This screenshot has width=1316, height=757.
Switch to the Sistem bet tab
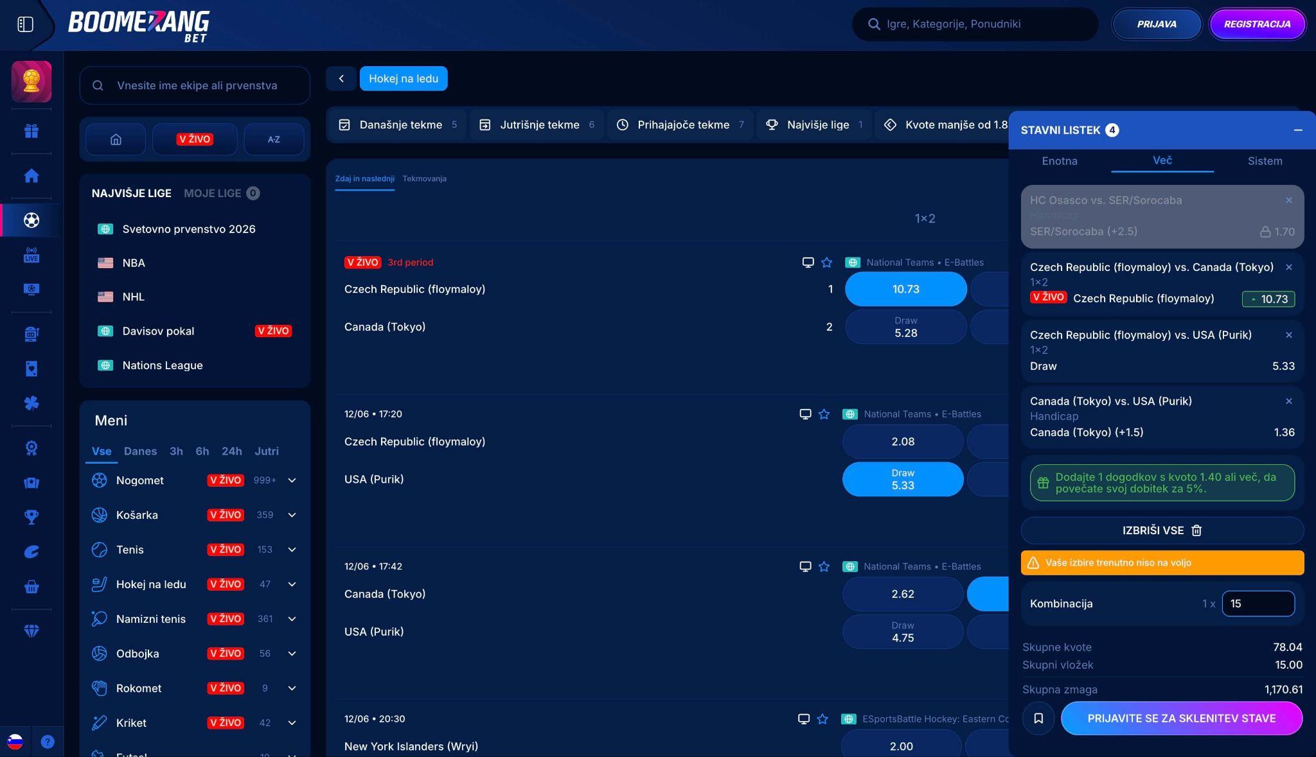(x=1265, y=161)
